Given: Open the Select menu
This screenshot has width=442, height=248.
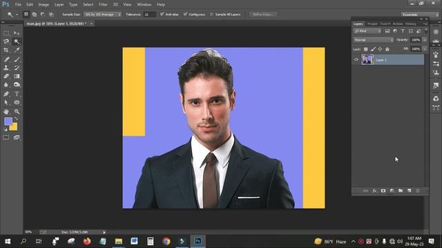Looking at the screenshot, I should tap(88, 5).
